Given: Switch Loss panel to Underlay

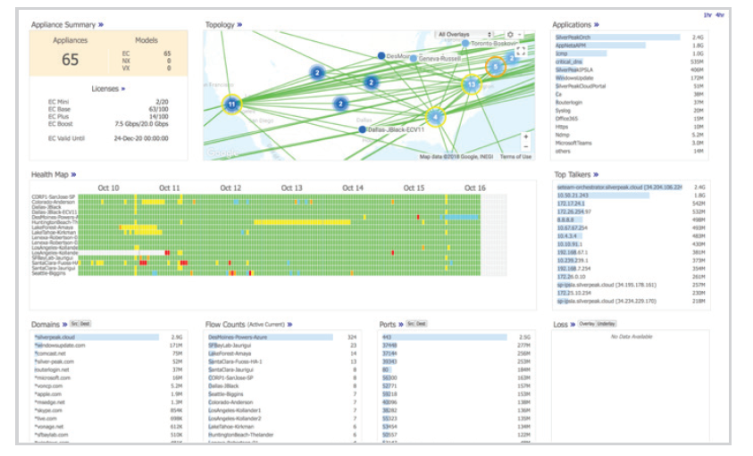Looking at the screenshot, I should [x=606, y=324].
